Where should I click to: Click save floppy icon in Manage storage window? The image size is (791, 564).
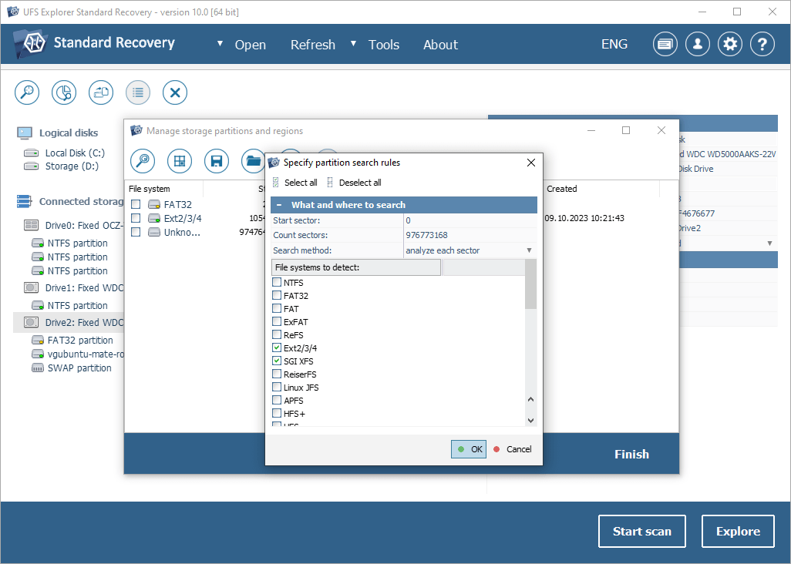217,161
